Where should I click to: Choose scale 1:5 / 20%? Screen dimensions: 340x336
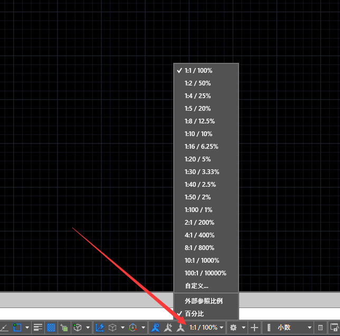coord(206,109)
